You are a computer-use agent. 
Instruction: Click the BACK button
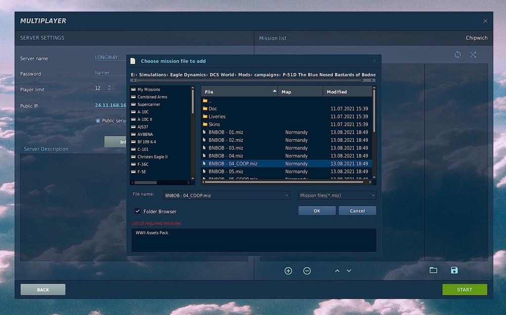click(x=43, y=290)
